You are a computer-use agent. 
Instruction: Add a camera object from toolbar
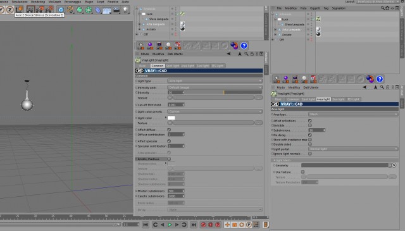pyautogui.click(x=116, y=10)
